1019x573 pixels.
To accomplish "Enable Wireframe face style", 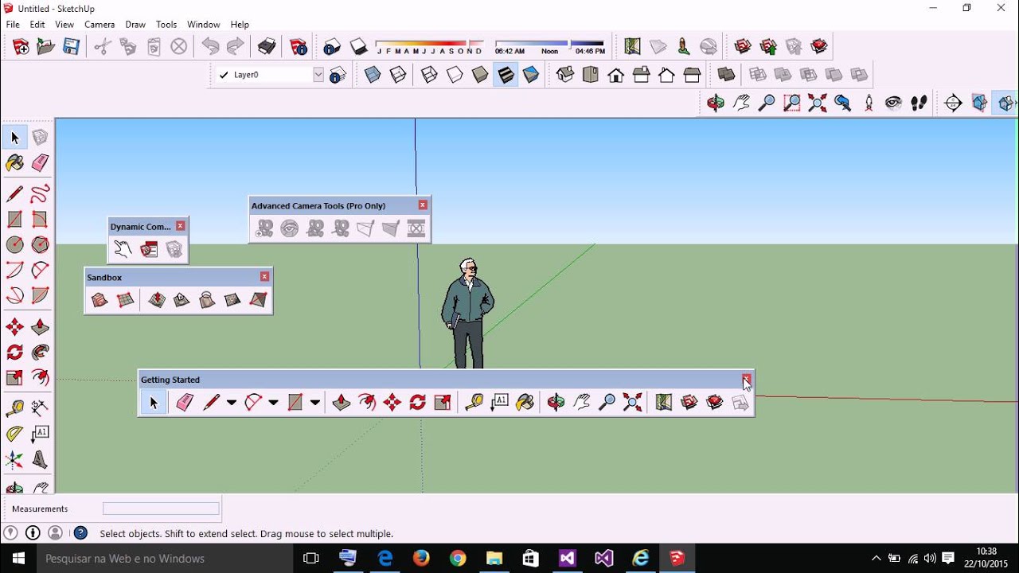I will point(429,75).
